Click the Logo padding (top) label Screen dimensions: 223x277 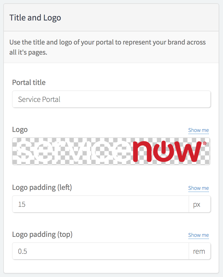[42, 234]
